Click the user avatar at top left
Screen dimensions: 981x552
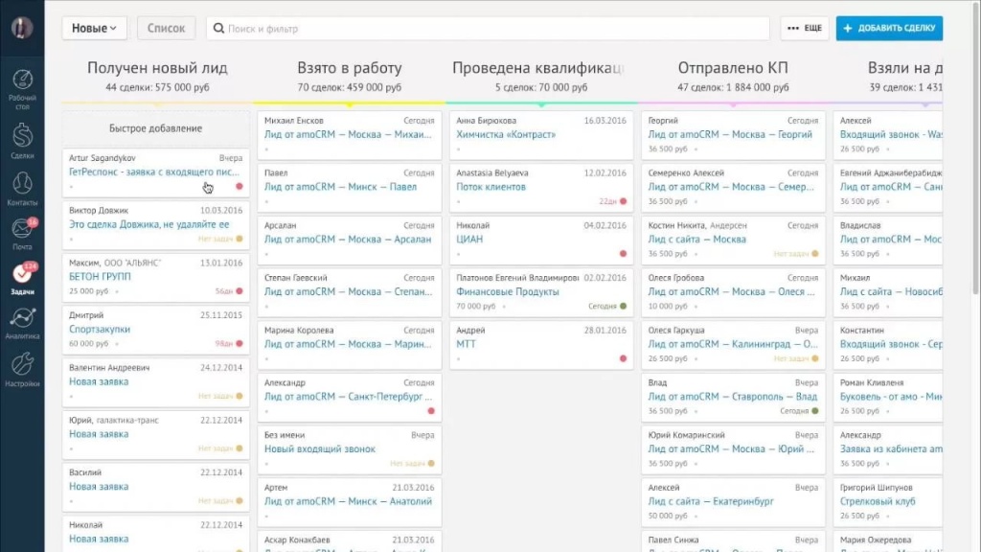[22, 28]
